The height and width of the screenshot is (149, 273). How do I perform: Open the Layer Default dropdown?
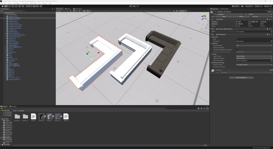click(260, 14)
